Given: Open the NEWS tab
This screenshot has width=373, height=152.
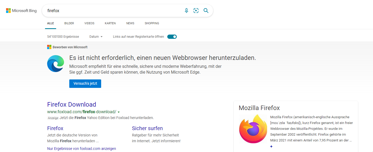Looking at the screenshot, I should (130, 23).
